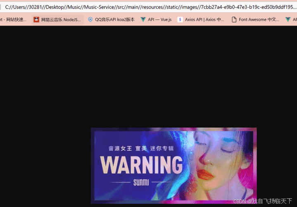This screenshot has height=207, width=297.
Task: Click the Font Awesome page document icon
Action: point(234,19)
